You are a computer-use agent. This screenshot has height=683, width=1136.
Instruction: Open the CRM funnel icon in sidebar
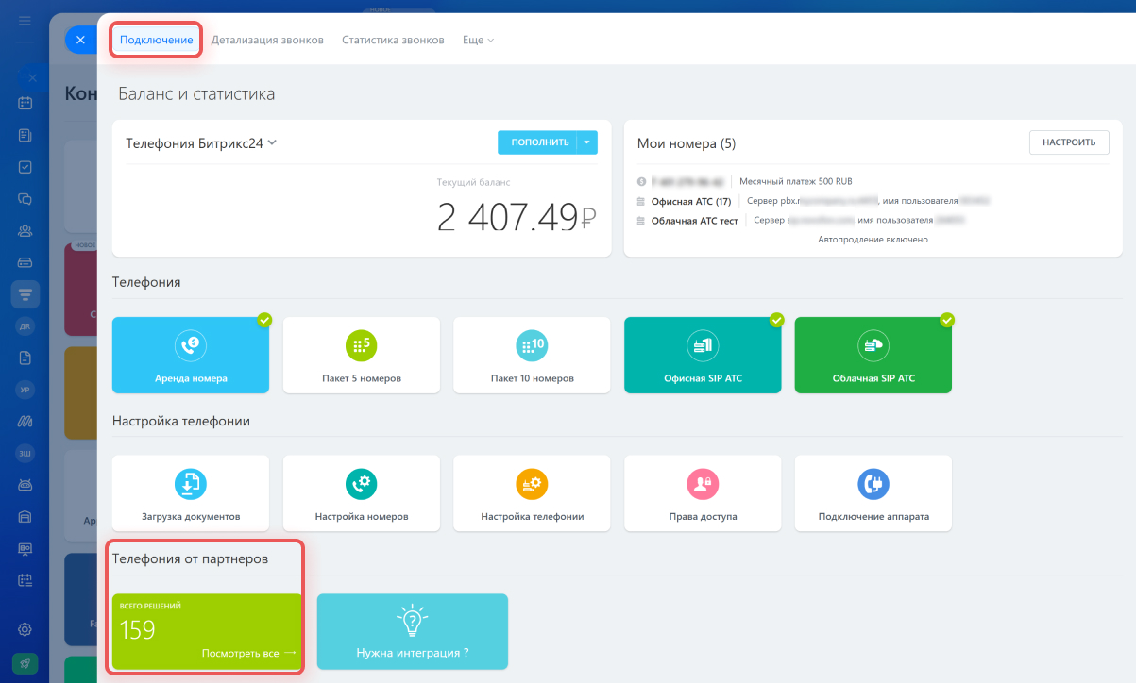click(x=25, y=294)
